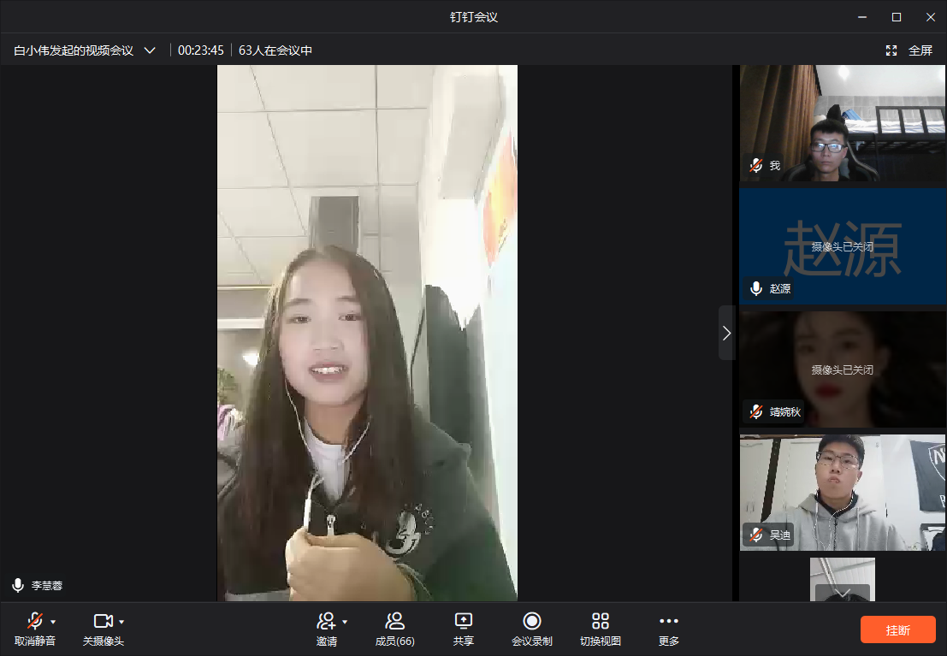
Task: Start 会议录制 meeting recording
Action: [531, 629]
